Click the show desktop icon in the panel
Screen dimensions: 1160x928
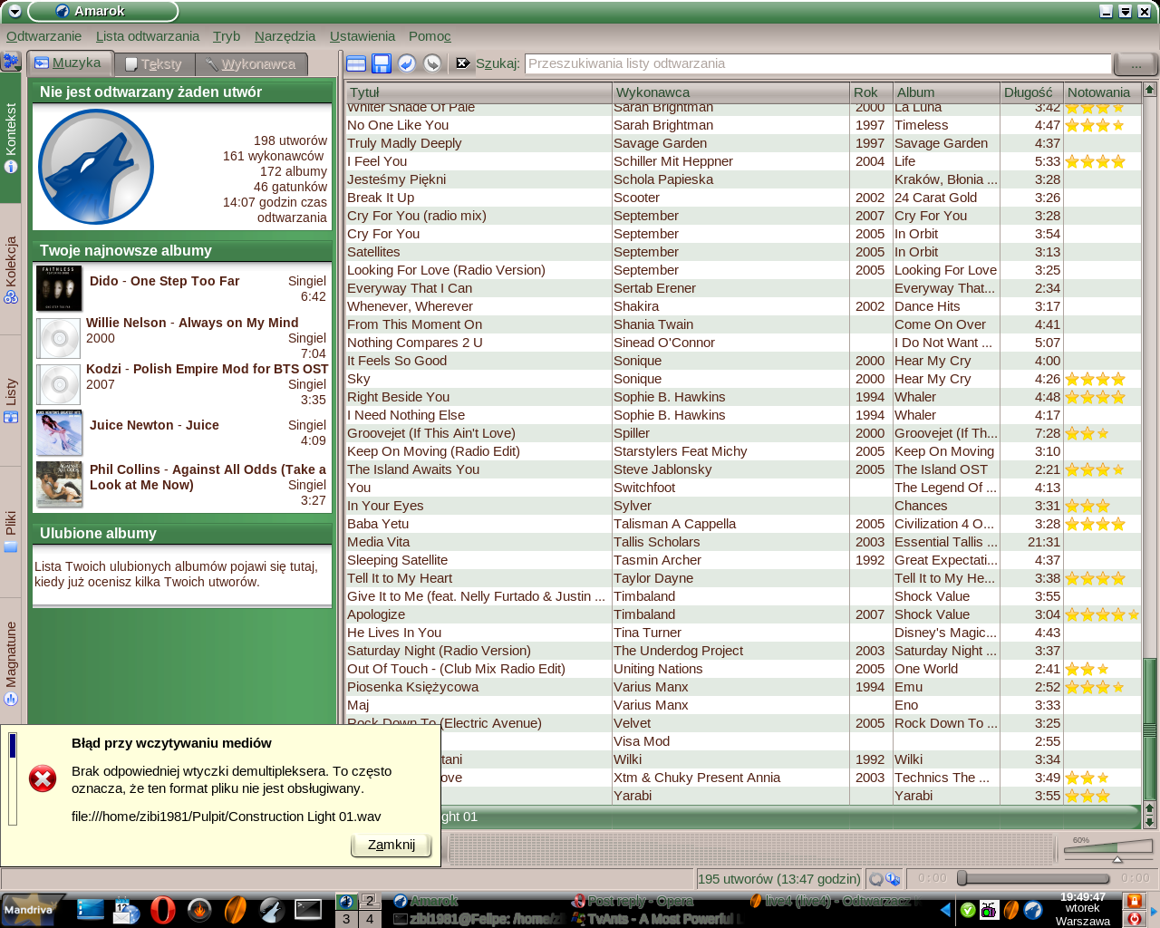91,909
